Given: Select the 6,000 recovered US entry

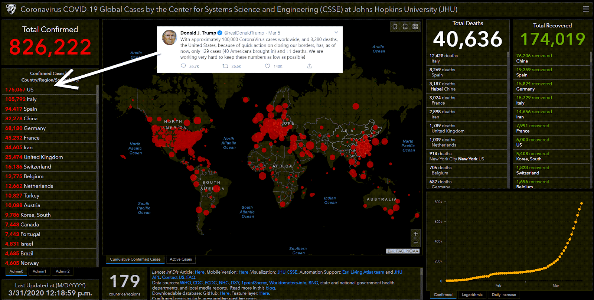Looking at the screenshot, I should [552, 142].
